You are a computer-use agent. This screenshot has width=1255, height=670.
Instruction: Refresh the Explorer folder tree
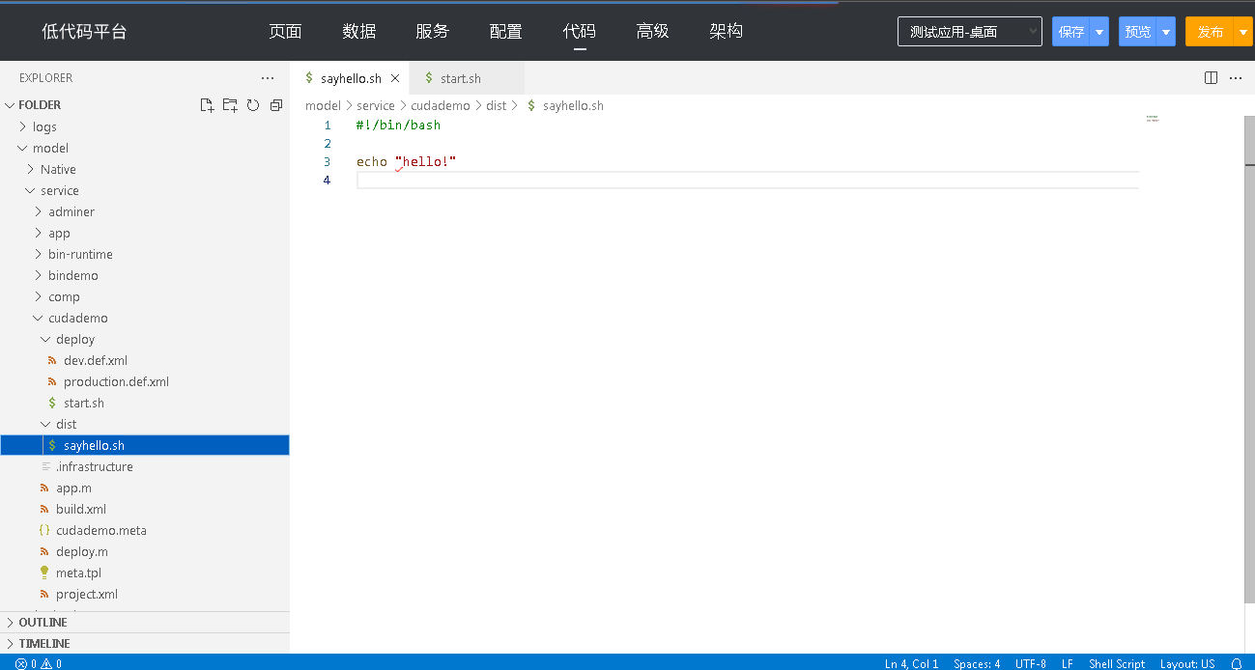coord(253,105)
